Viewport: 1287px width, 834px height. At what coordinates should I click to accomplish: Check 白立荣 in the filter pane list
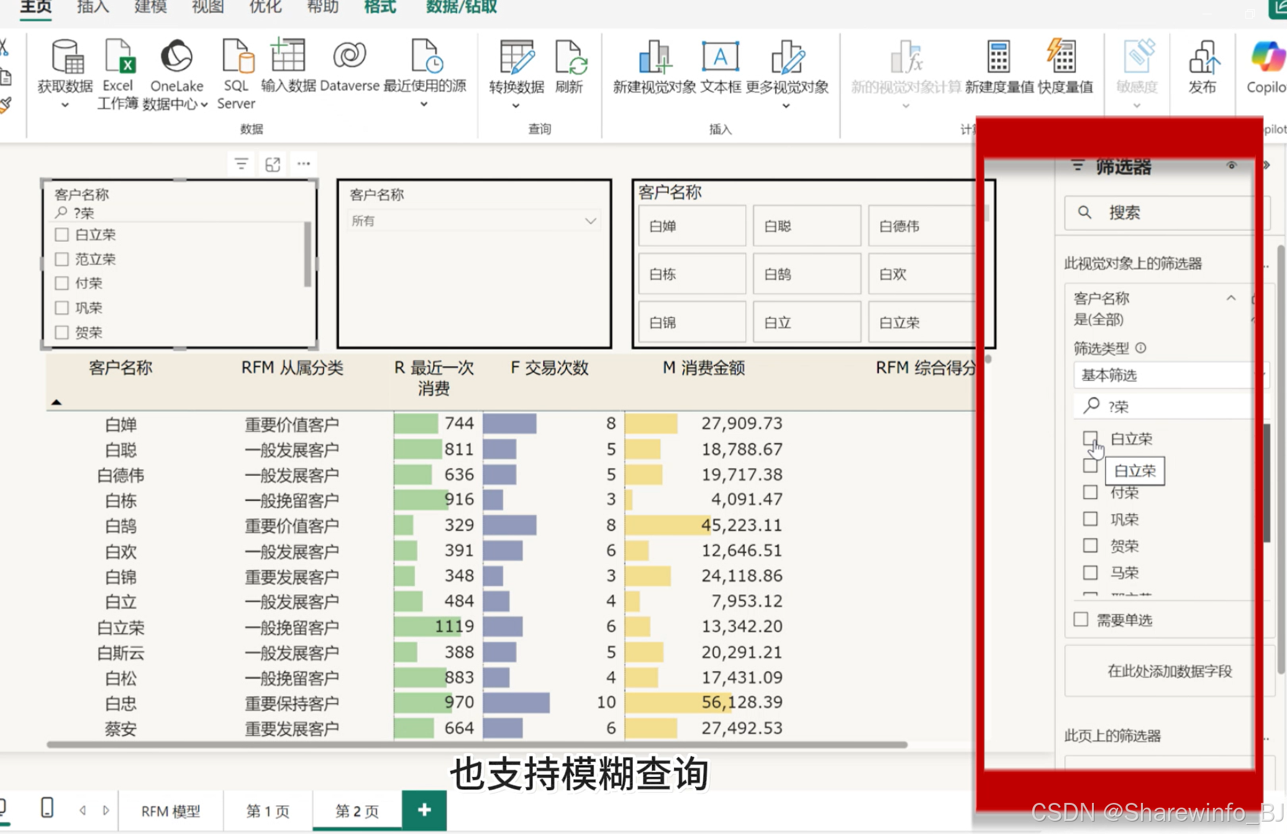pos(1090,439)
